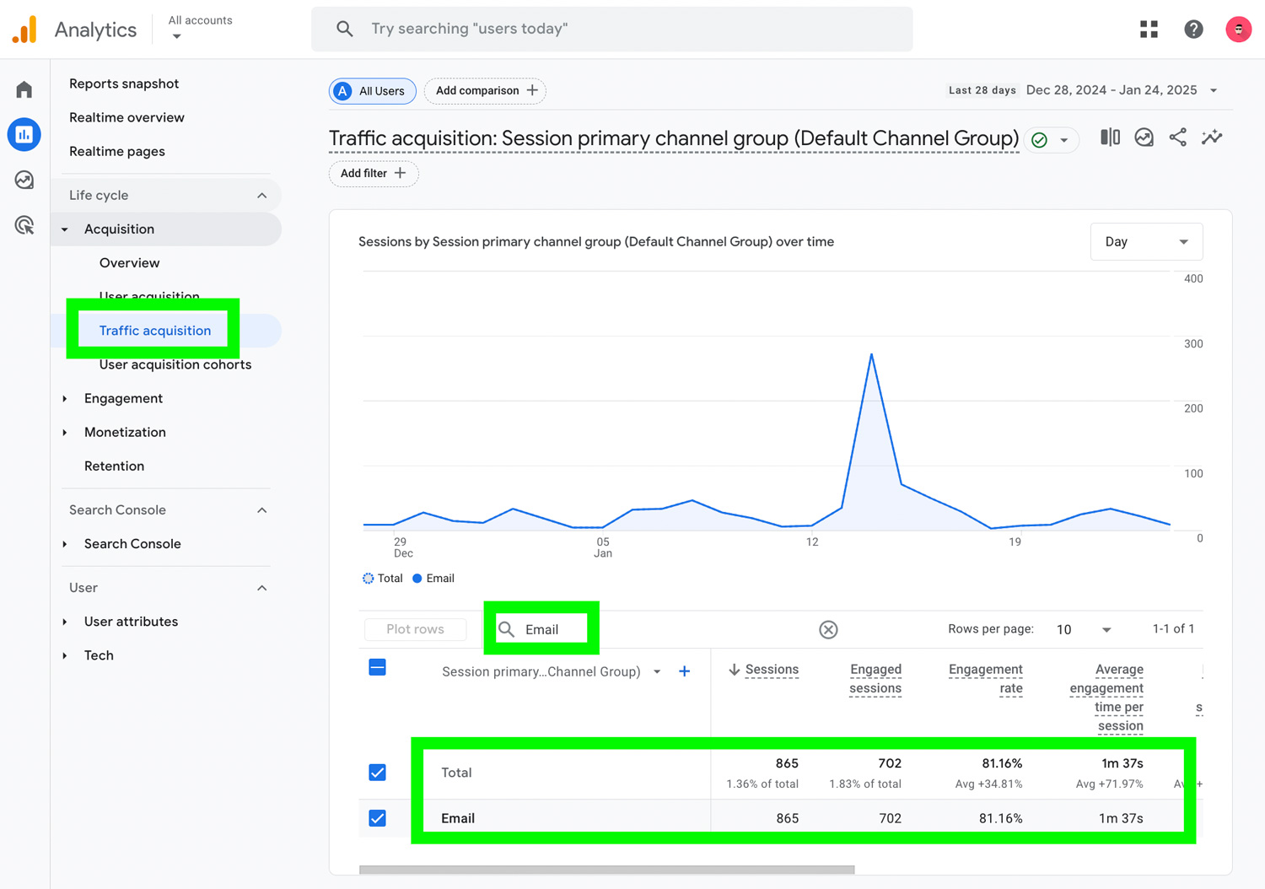Viewport: 1265px width, 889px height.
Task: Open the Retention report
Action: pyautogui.click(x=114, y=466)
